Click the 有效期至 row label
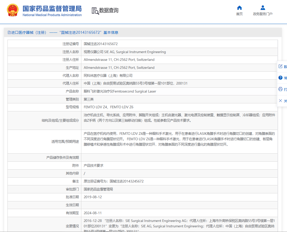Viewport: 287px width, 232px height. coord(72,213)
